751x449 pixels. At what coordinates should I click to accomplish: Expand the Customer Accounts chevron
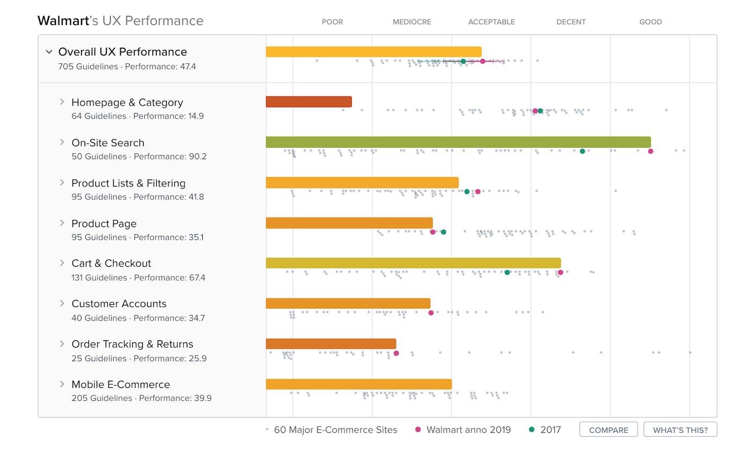[62, 303]
